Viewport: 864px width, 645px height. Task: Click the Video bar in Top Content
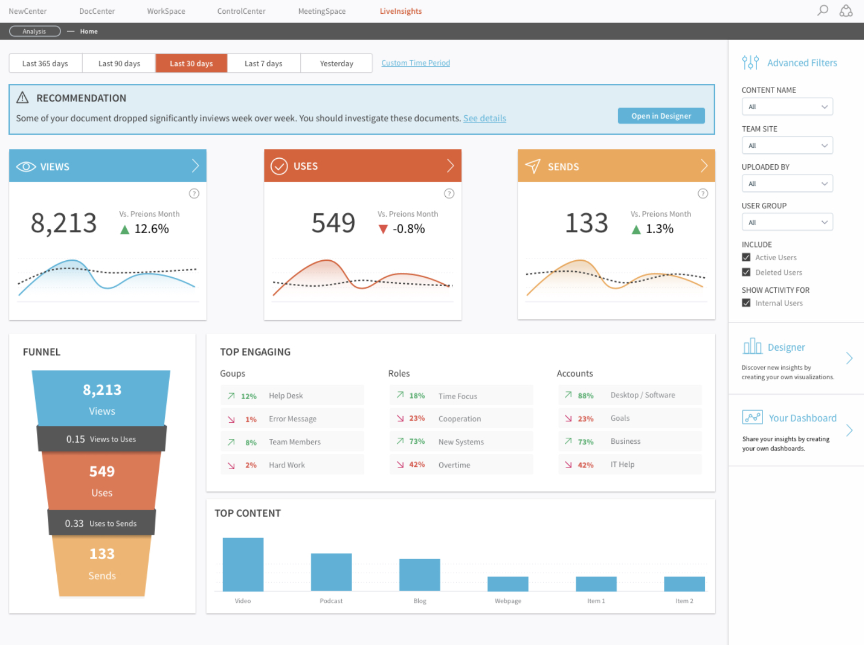(x=243, y=565)
